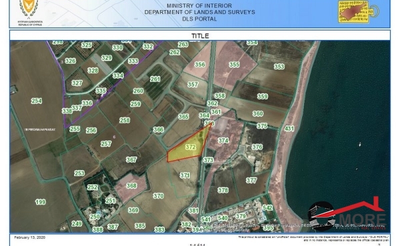Click parcel label 333
The width and height of the screenshot is (400, 246).
pyautogui.click(x=133, y=61)
